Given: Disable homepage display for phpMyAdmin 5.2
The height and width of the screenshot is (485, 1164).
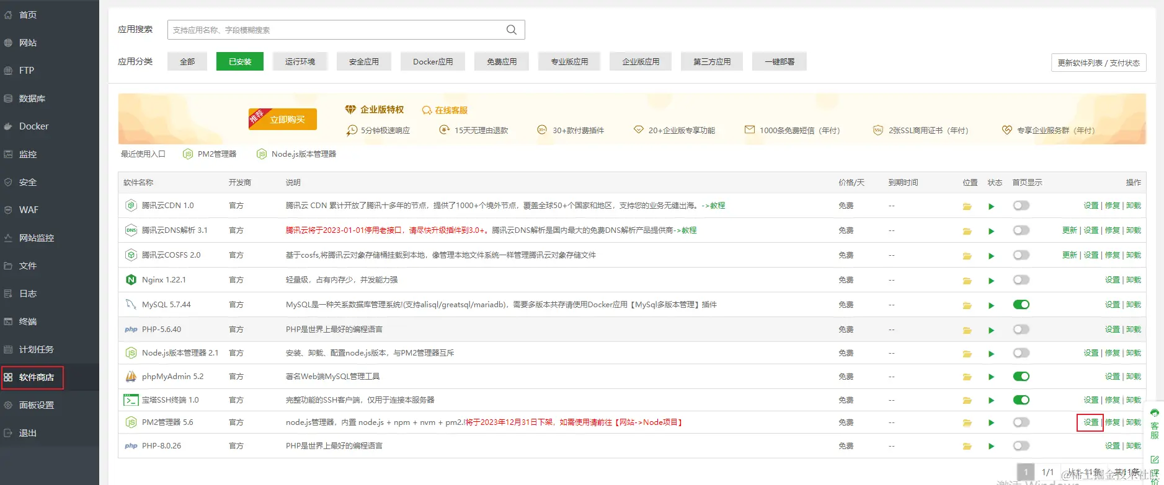Looking at the screenshot, I should [1021, 377].
